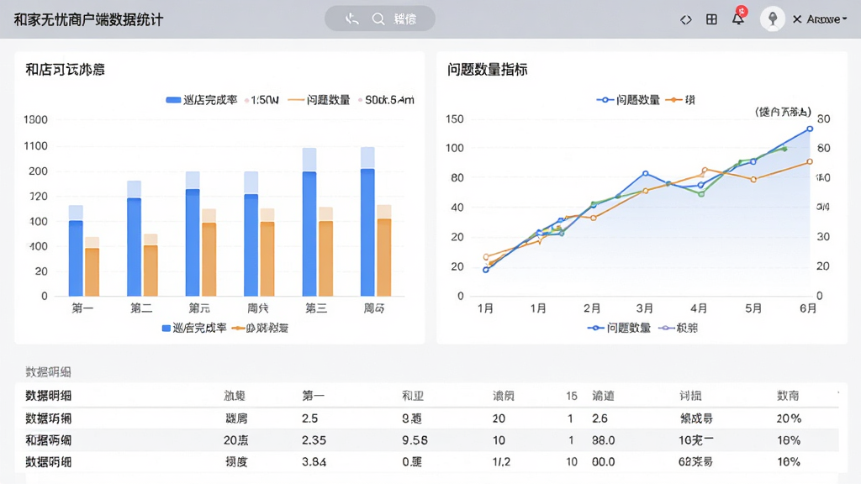This screenshot has height=484, width=861.
Task: Toggle the orange legend entry below the bar chart
Action: click(261, 329)
